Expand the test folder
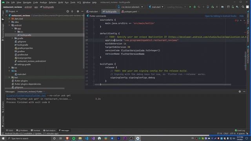 (x=9, y=78)
